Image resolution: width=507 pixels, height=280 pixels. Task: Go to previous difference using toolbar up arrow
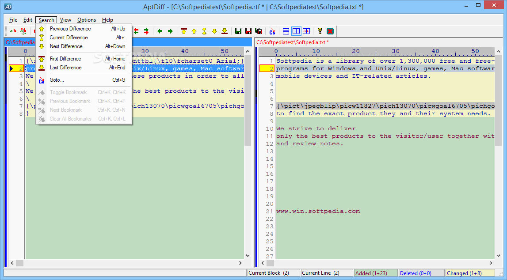194,31
